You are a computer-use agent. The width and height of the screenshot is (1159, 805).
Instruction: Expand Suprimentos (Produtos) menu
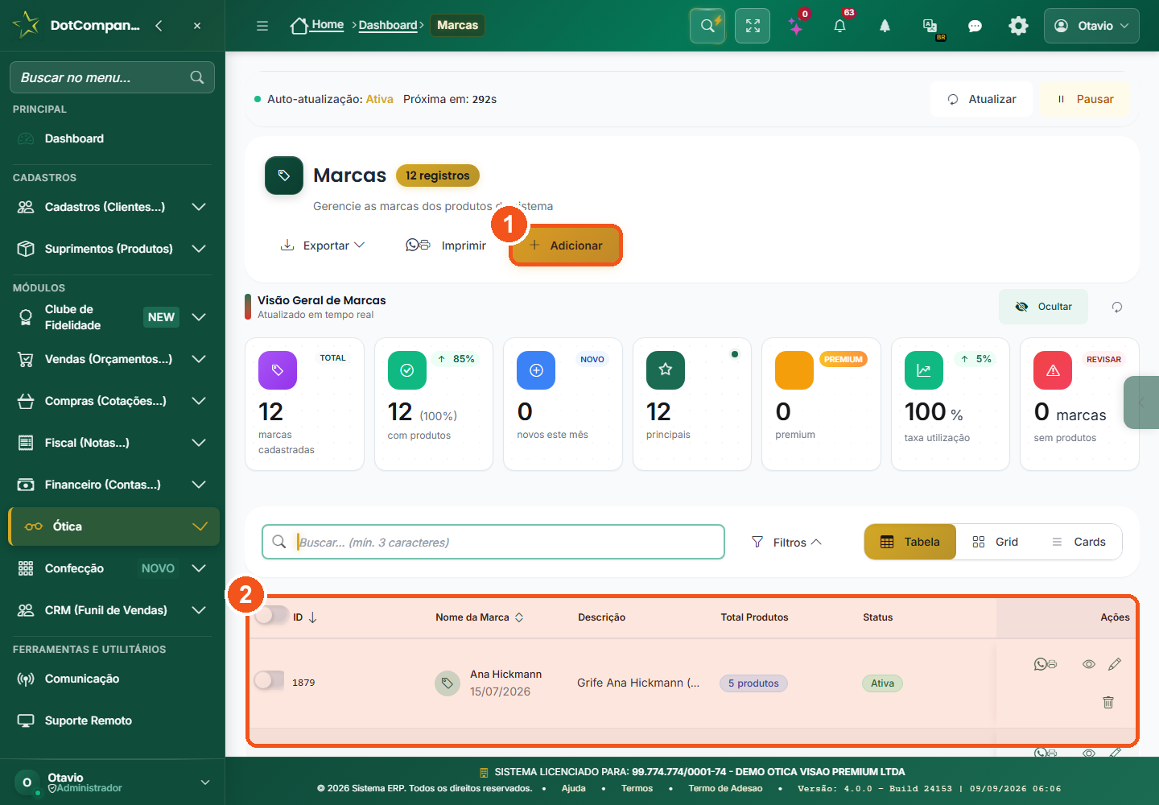(112, 249)
